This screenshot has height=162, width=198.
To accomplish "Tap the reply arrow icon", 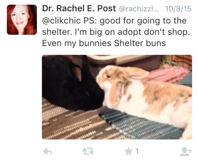I will 48,151.
